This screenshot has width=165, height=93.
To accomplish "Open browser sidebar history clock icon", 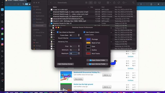I will pos(2,69).
